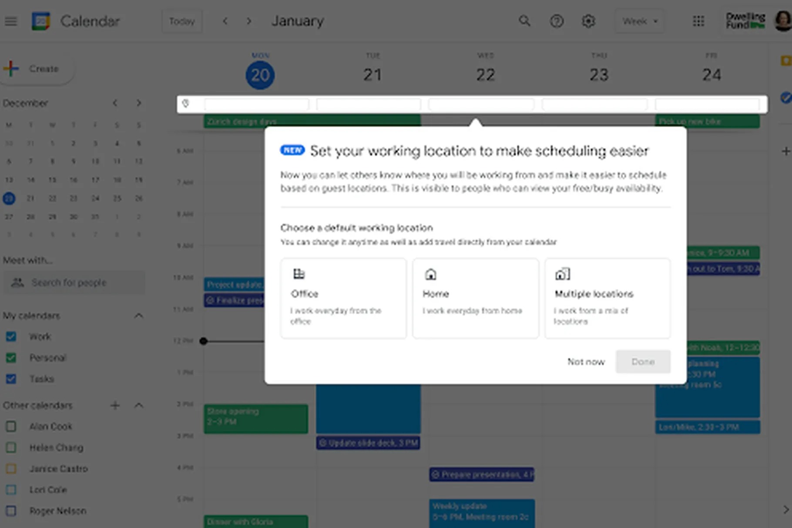Open the help question mark icon
Viewport: 792px width, 528px height.
(x=557, y=21)
